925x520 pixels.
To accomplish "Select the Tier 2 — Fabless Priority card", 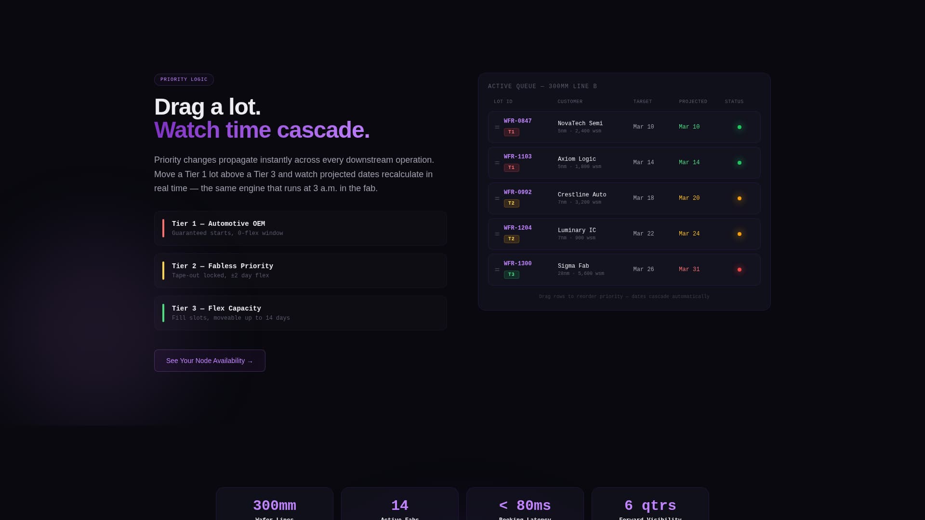I will coord(300,271).
